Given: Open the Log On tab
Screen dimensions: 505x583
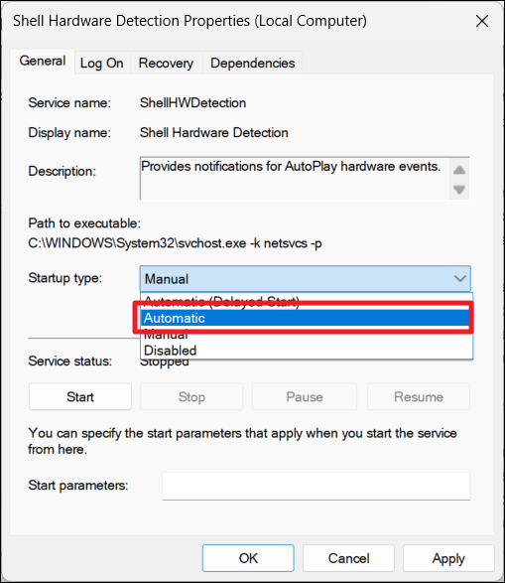Looking at the screenshot, I should (x=102, y=64).
